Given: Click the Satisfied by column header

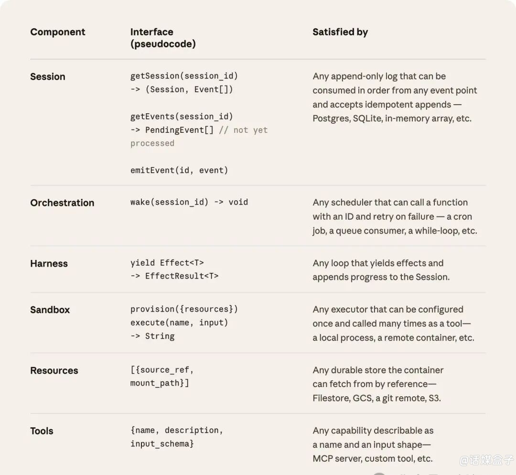Looking at the screenshot, I should tap(340, 32).
